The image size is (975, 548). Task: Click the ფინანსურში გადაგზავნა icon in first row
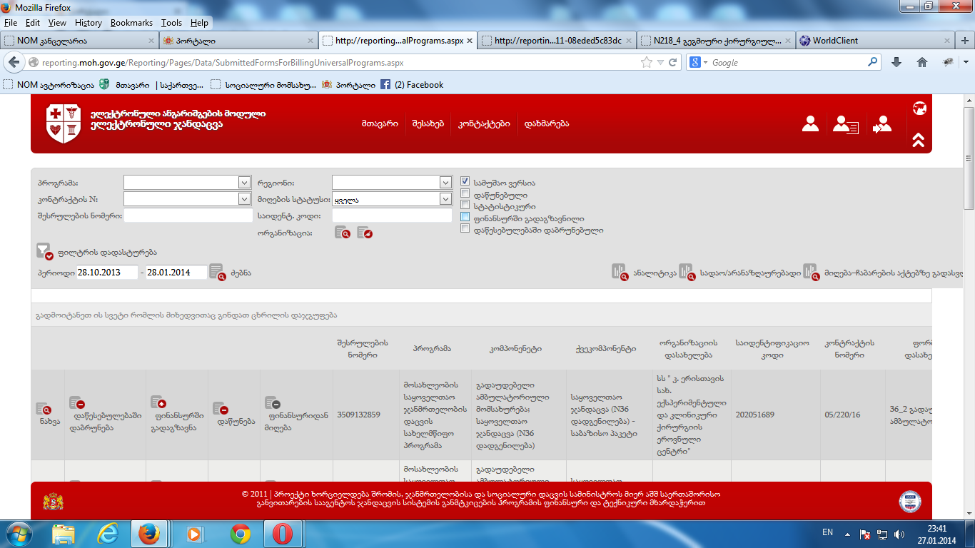158,403
